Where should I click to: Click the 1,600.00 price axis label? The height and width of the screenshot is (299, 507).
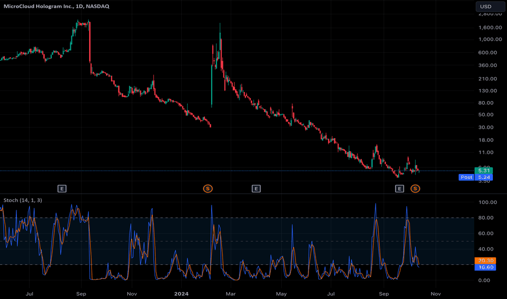490,28
